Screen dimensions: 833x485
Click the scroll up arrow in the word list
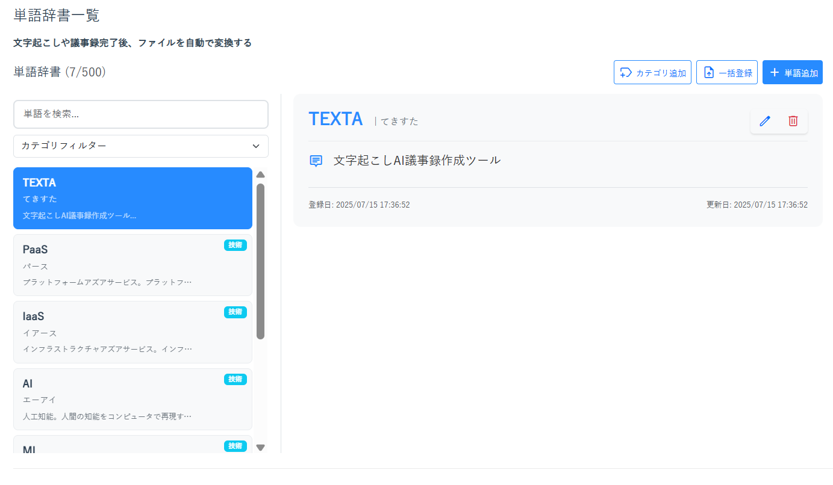[261, 175]
